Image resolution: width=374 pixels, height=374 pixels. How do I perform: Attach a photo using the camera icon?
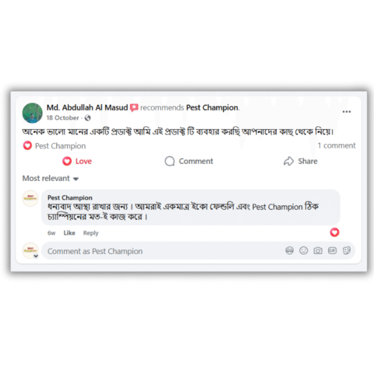point(318,251)
